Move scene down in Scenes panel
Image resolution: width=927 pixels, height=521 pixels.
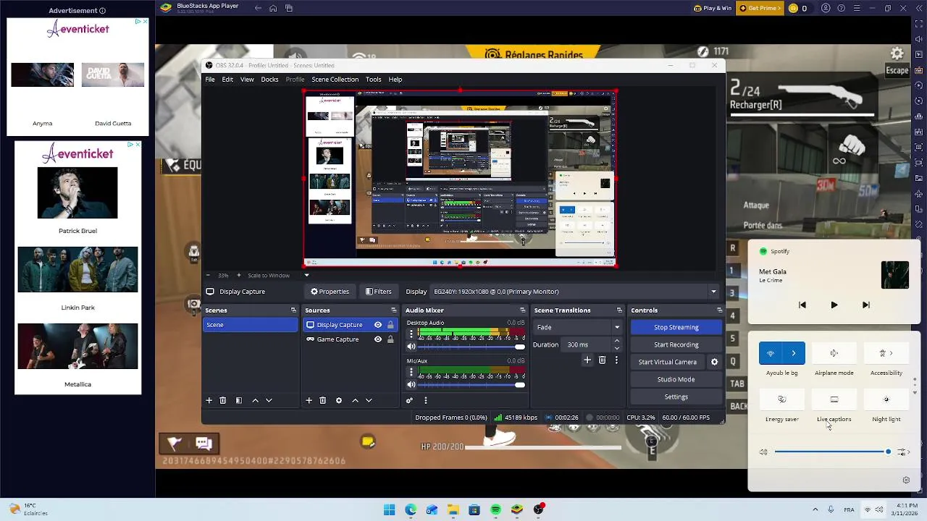pos(269,400)
